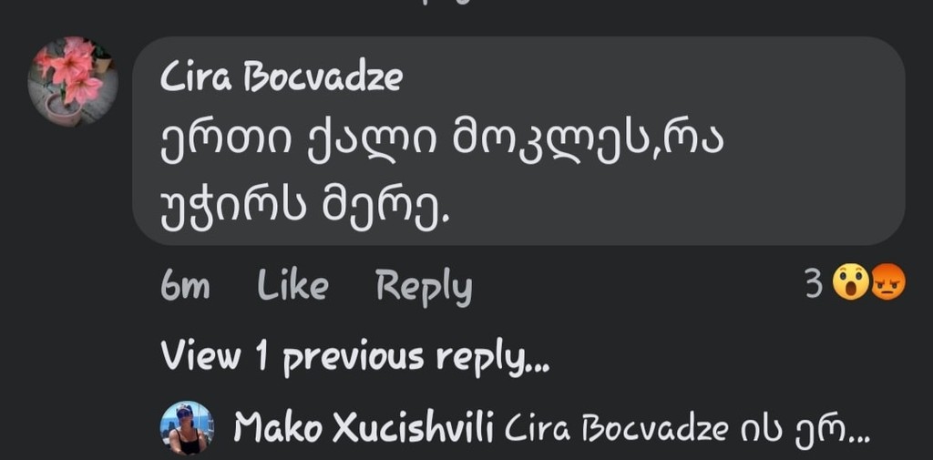Open Cira Bocvadze's name above the comment

(x=281, y=79)
